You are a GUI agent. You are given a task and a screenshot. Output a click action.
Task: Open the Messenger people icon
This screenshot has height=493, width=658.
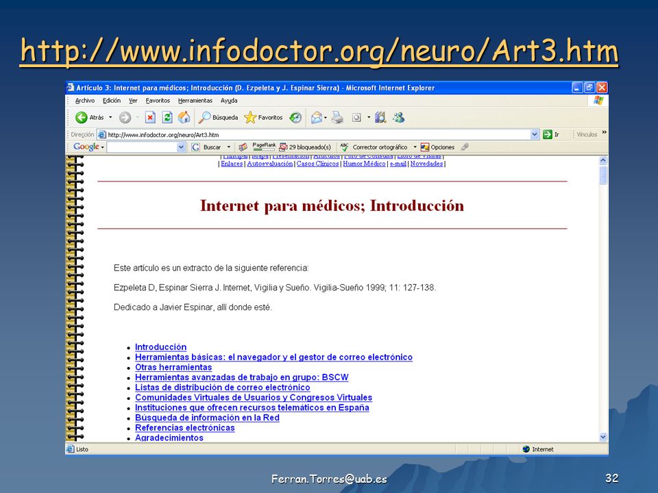tap(398, 118)
